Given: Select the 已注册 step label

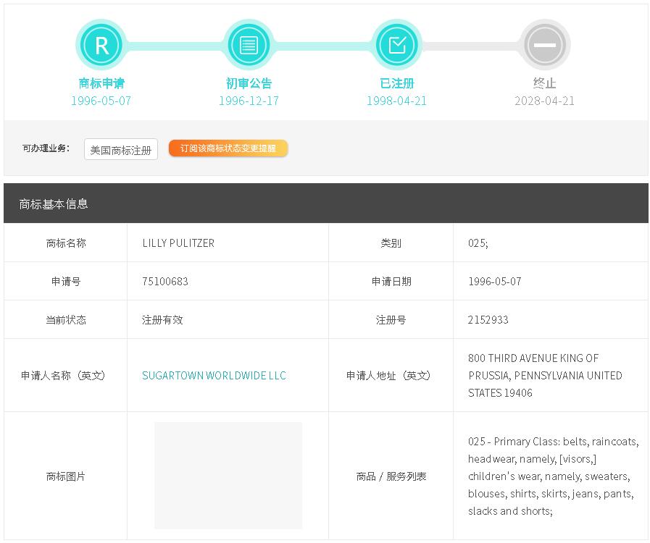Looking at the screenshot, I should pos(396,83).
